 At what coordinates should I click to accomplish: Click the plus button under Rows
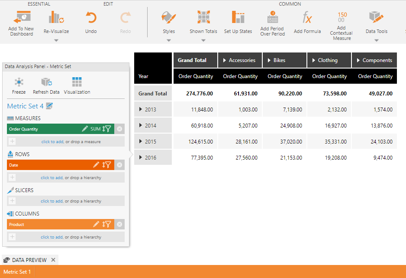coord(12,177)
